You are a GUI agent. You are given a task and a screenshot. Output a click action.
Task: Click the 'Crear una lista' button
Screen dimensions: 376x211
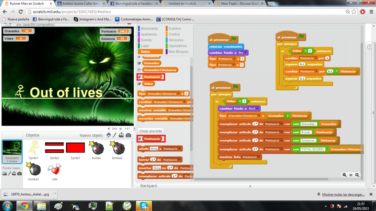pyautogui.click(x=151, y=131)
